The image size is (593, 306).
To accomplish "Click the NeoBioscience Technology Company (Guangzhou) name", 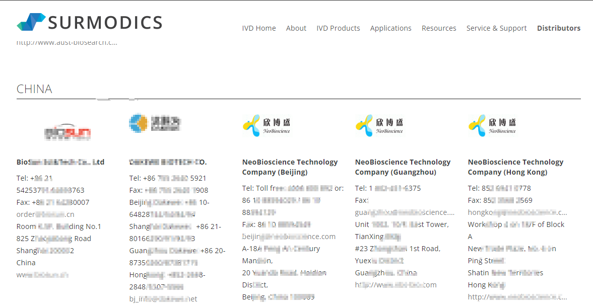I will click(x=403, y=167).
